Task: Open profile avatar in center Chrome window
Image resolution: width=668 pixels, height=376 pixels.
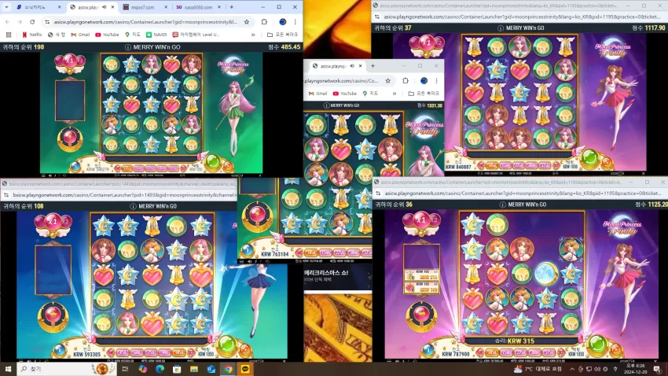Action: tap(424, 80)
